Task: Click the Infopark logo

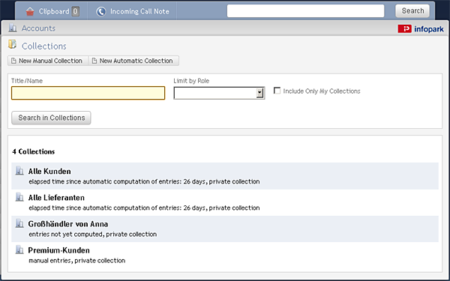Action: (x=421, y=29)
